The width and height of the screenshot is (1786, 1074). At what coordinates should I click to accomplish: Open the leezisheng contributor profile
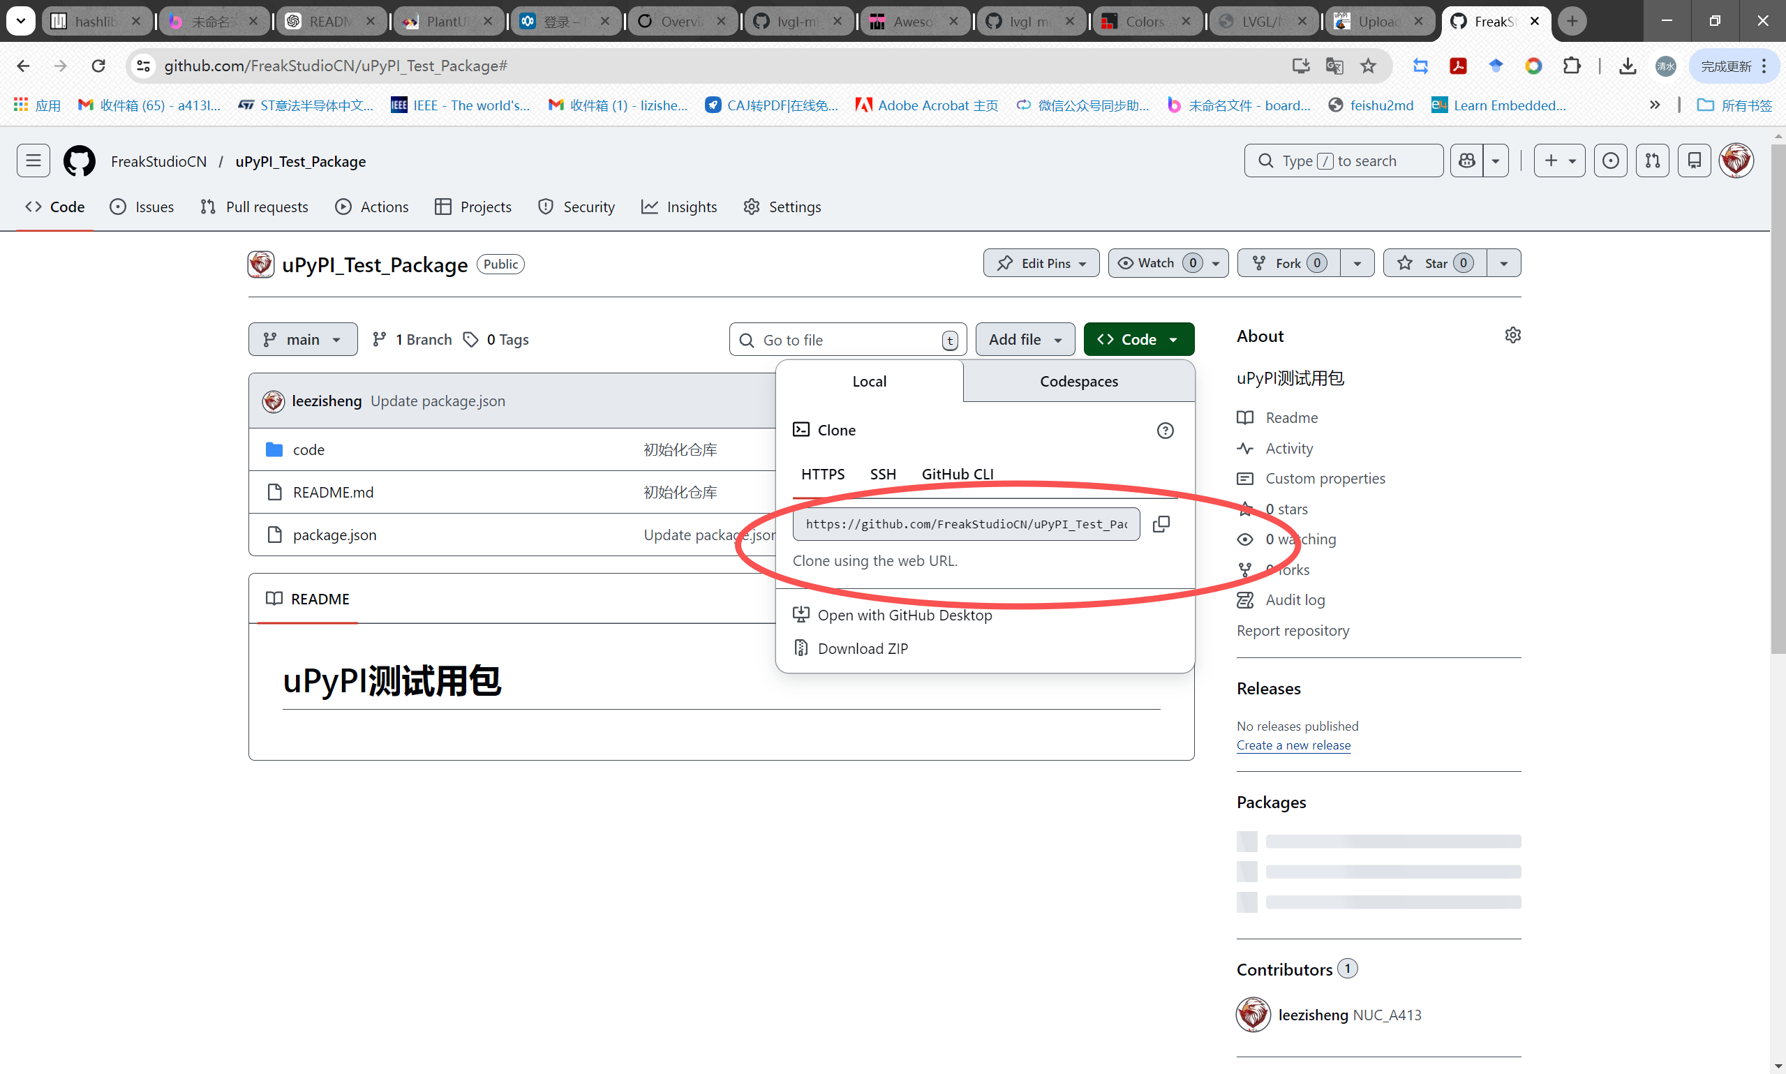coord(1313,1015)
